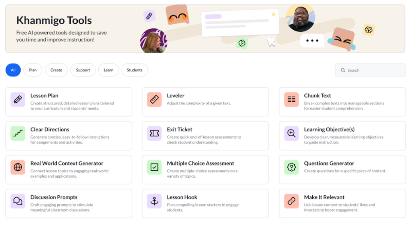Open the Exit Ticket title
The image size is (411, 230).
pyautogui.click(x=180, y=129)
